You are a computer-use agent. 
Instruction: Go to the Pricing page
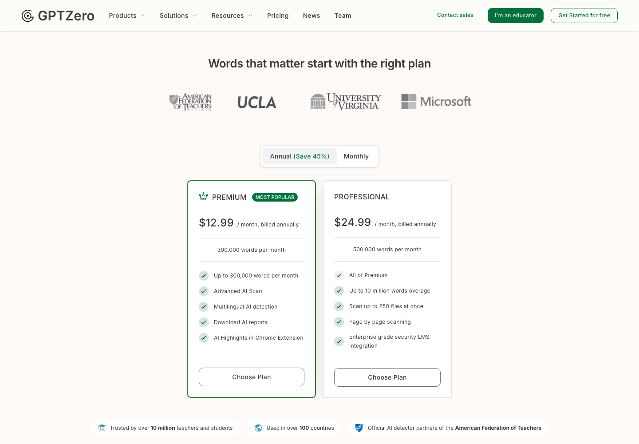point(278,16)
